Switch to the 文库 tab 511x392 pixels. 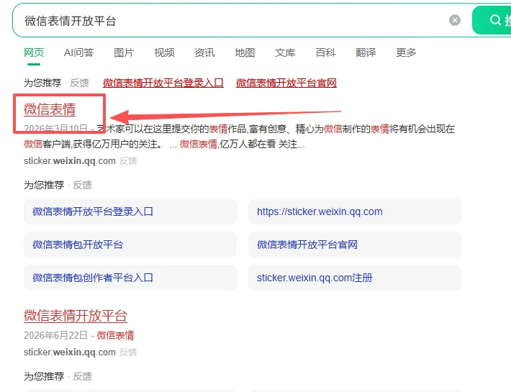tap(285, 53)
